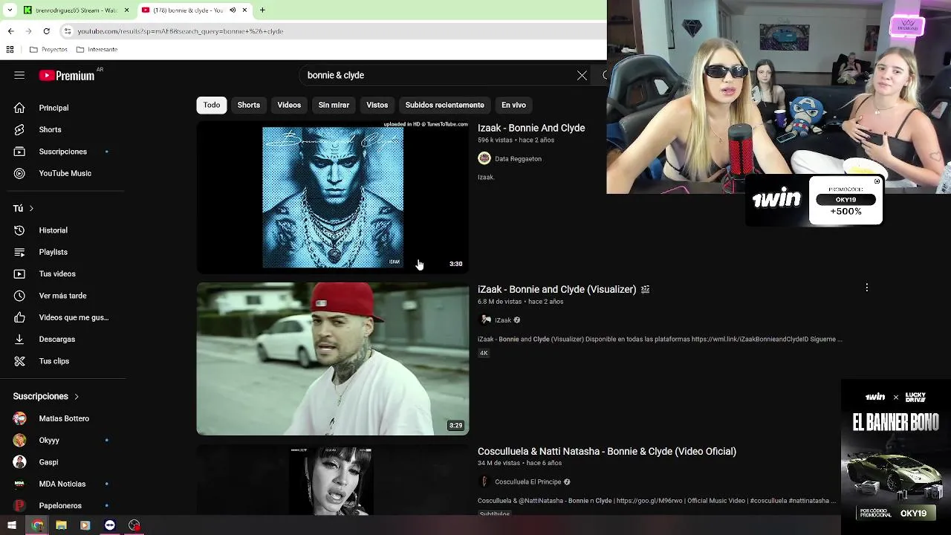Click browser back arrow

[x=10, y=31]
